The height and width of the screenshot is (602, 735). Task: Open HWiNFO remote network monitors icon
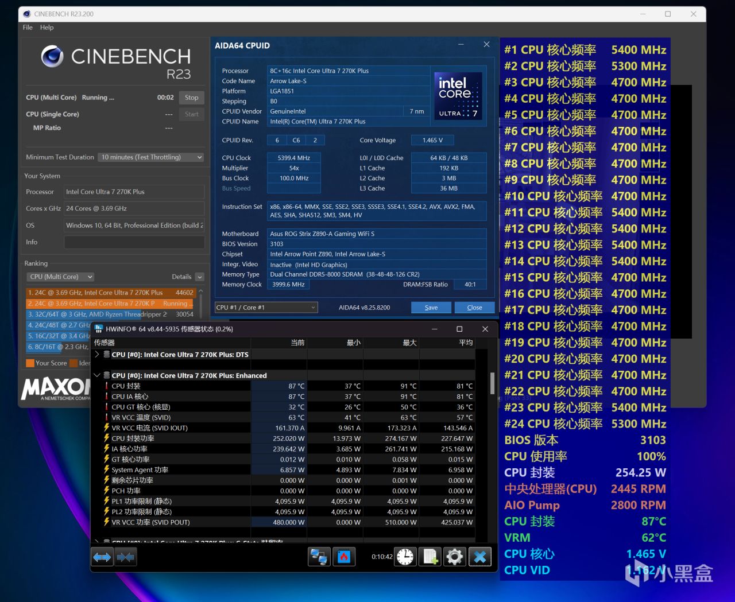pos(319,557)
